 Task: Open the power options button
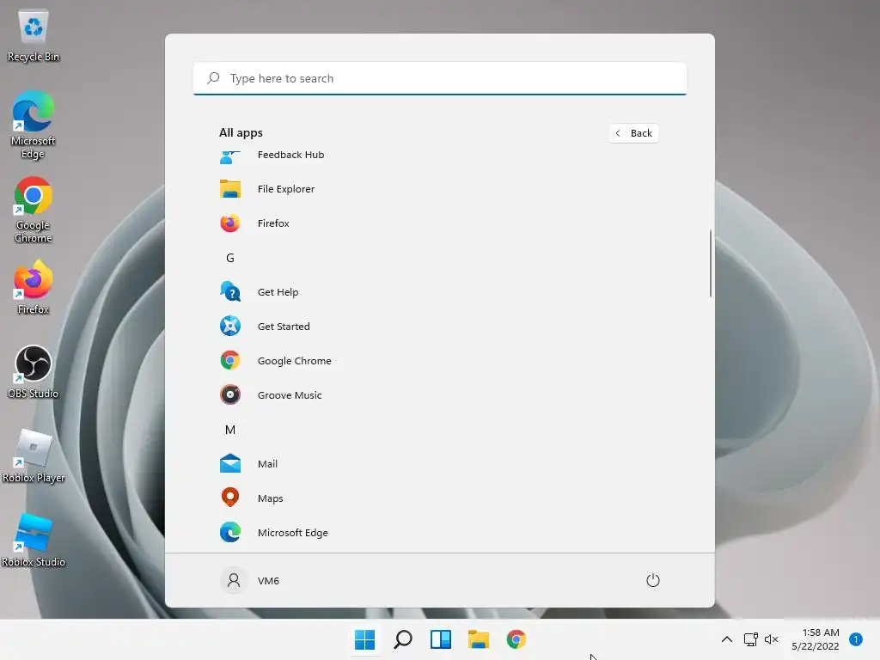653,580
